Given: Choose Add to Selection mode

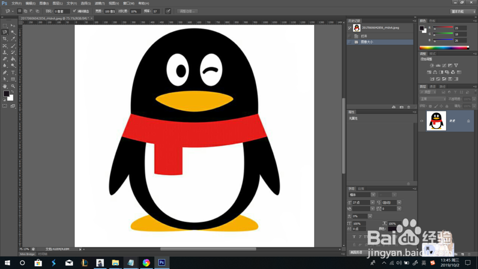Looking at the screenshot, I should coord(26,11).
